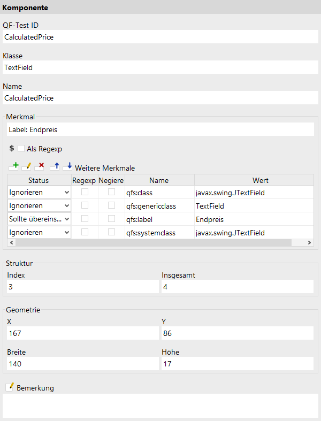Move the row down with the blue arrow

68,166
